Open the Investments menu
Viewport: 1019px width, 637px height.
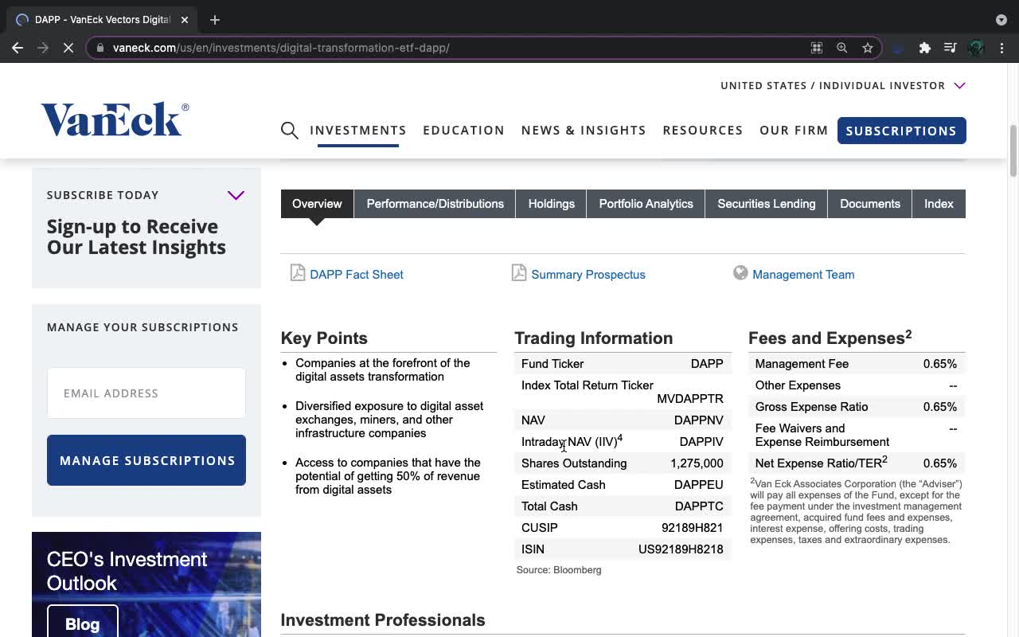[358, 131]
